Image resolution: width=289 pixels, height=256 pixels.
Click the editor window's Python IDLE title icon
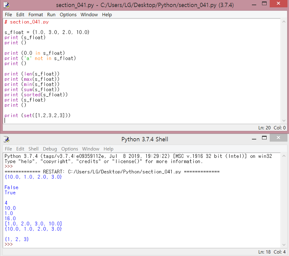coord(6,5)
